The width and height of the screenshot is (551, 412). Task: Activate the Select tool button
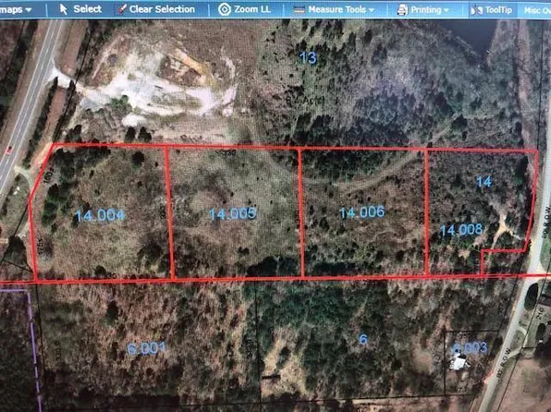pyautogui.click(x=80, y=9)
